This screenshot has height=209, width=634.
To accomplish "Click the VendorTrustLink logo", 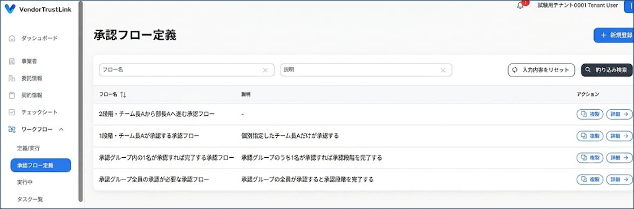I will (x=38, y=9).
